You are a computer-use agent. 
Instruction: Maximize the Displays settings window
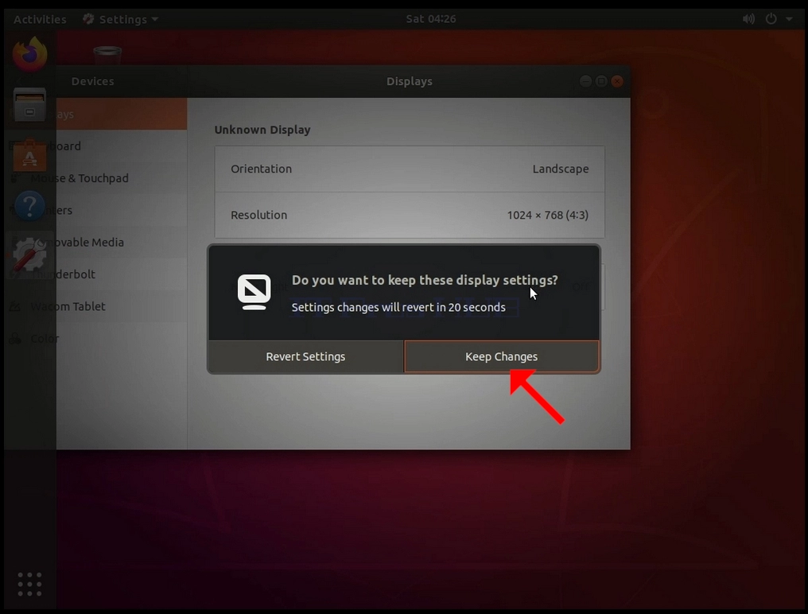tap(601, 81)
